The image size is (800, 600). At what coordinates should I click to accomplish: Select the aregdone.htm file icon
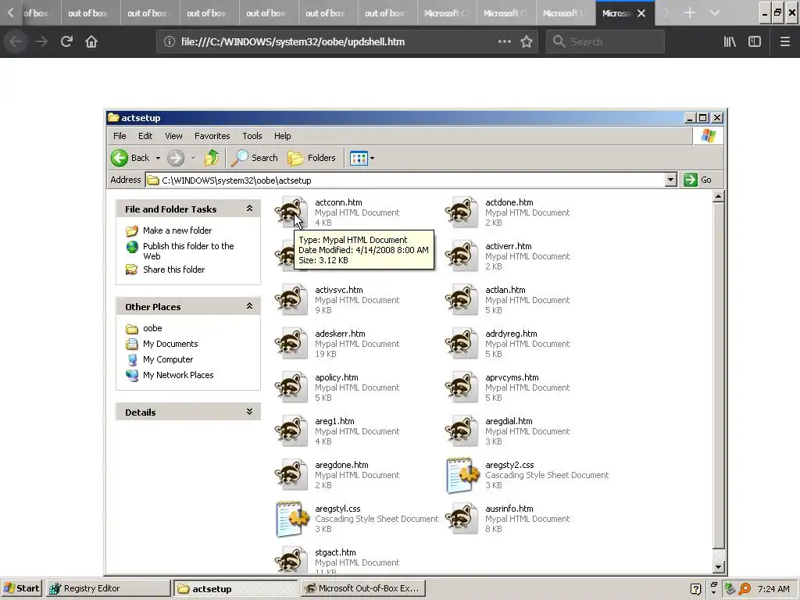(291, 475)
